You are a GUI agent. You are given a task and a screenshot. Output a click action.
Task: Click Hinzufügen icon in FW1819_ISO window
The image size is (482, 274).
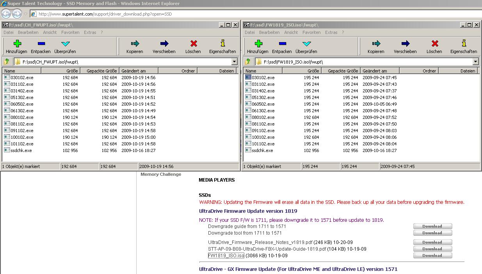(258, 44)
